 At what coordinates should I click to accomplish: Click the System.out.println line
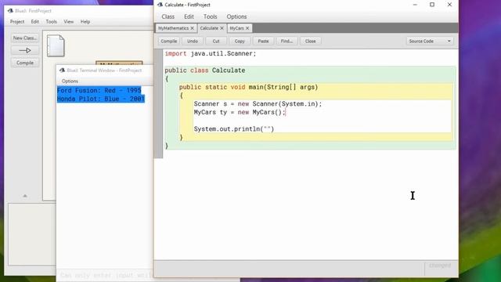[234, 128]
